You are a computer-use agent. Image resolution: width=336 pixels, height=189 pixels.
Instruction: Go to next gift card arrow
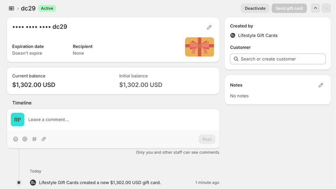(326, 9)
